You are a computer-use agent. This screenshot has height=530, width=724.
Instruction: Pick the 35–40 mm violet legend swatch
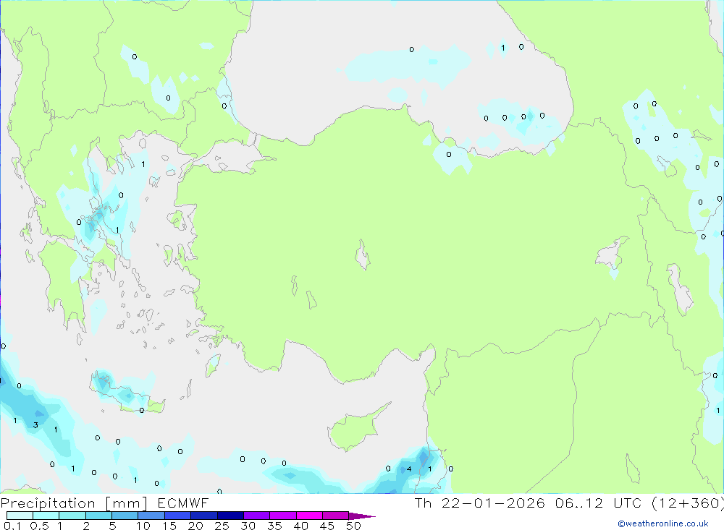(283, 516)
